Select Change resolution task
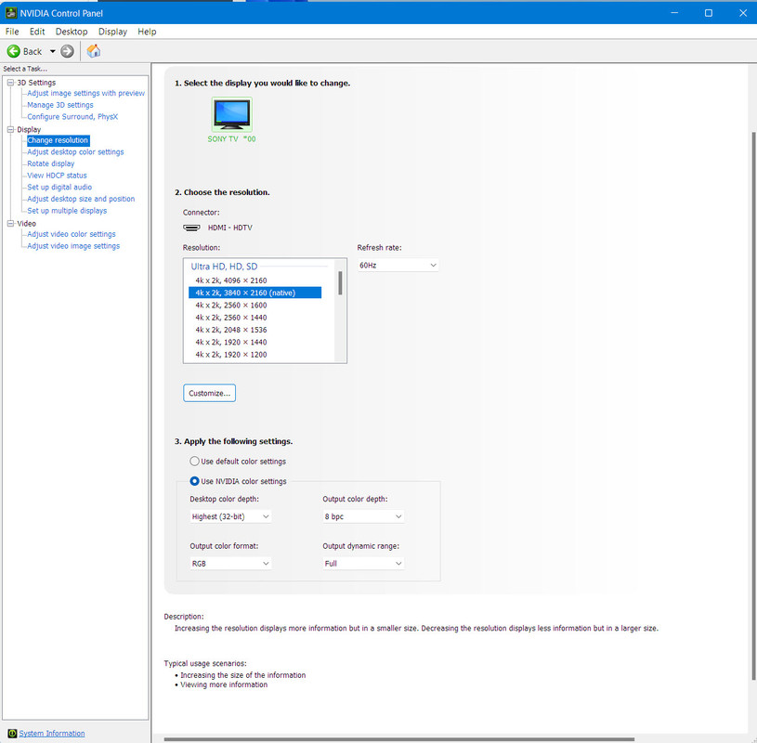The height and width of the screenshot is (743, 757). pos(58,140)
